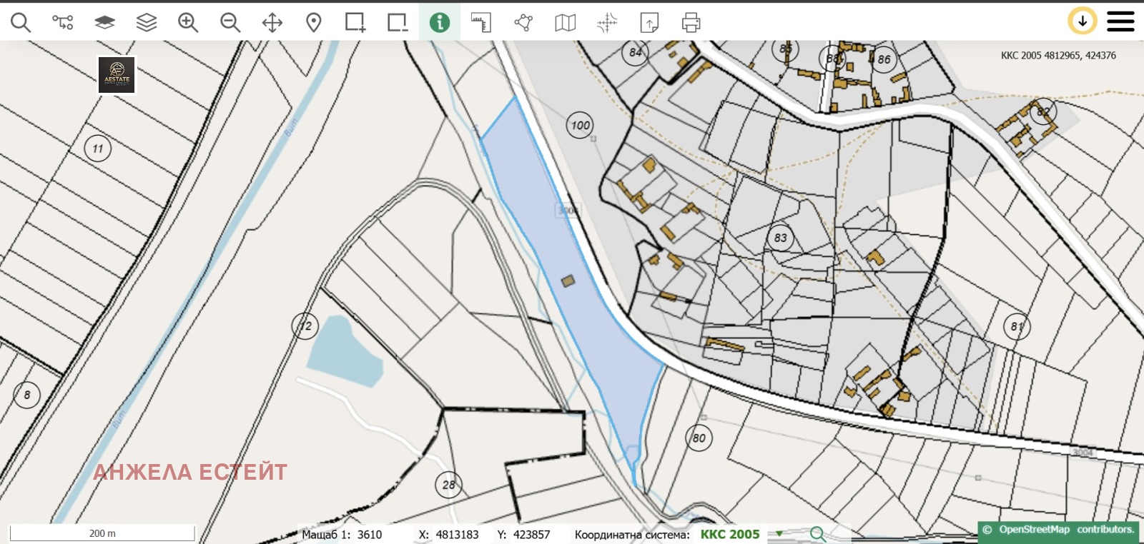Open the OpenStreetMap attribution link
Viewport: 1144px width, 544px height.
[x=1034, y=530]
